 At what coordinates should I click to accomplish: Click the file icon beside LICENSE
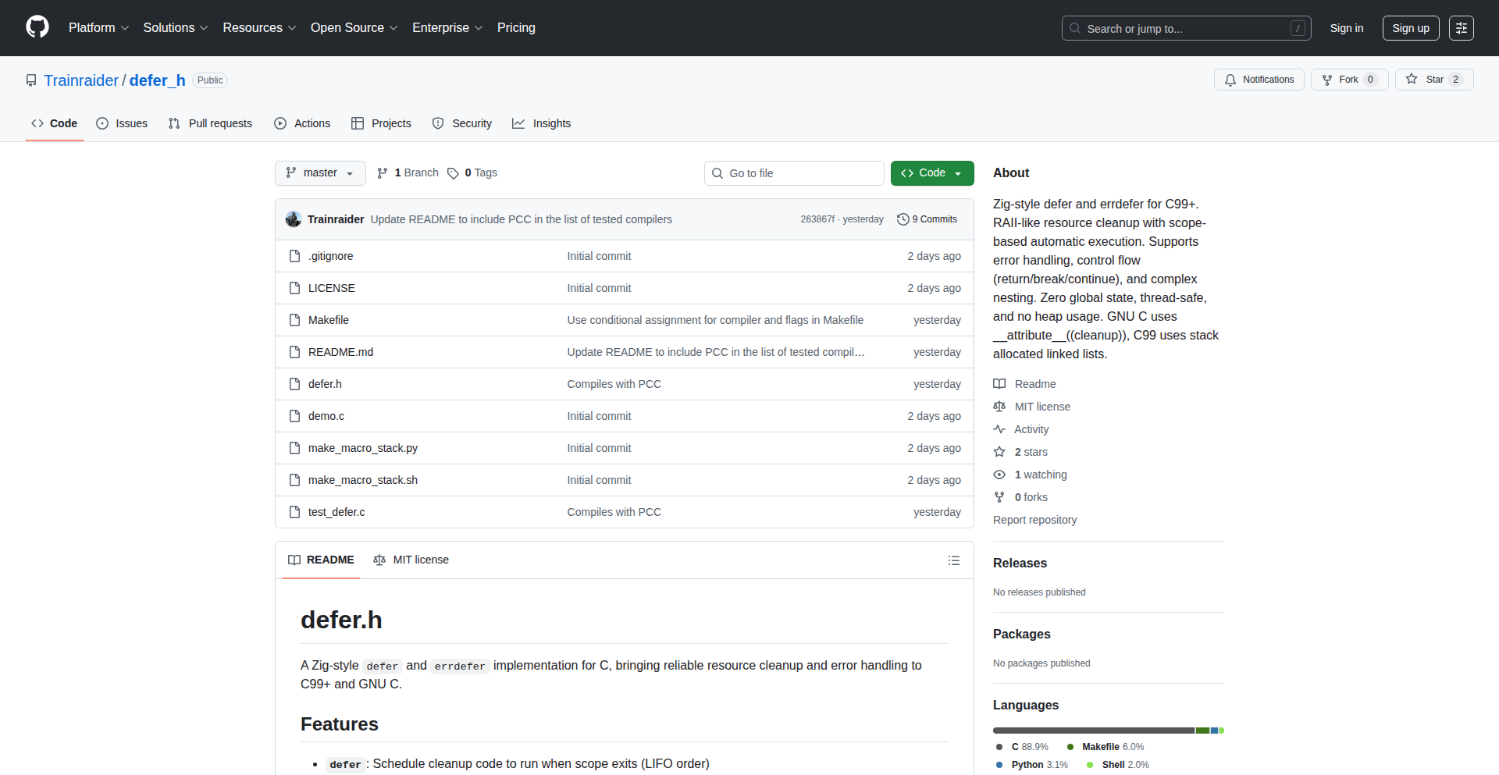(x=294, y=288)
